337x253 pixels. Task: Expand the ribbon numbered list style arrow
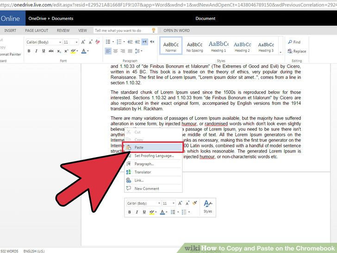pos(124,42)
